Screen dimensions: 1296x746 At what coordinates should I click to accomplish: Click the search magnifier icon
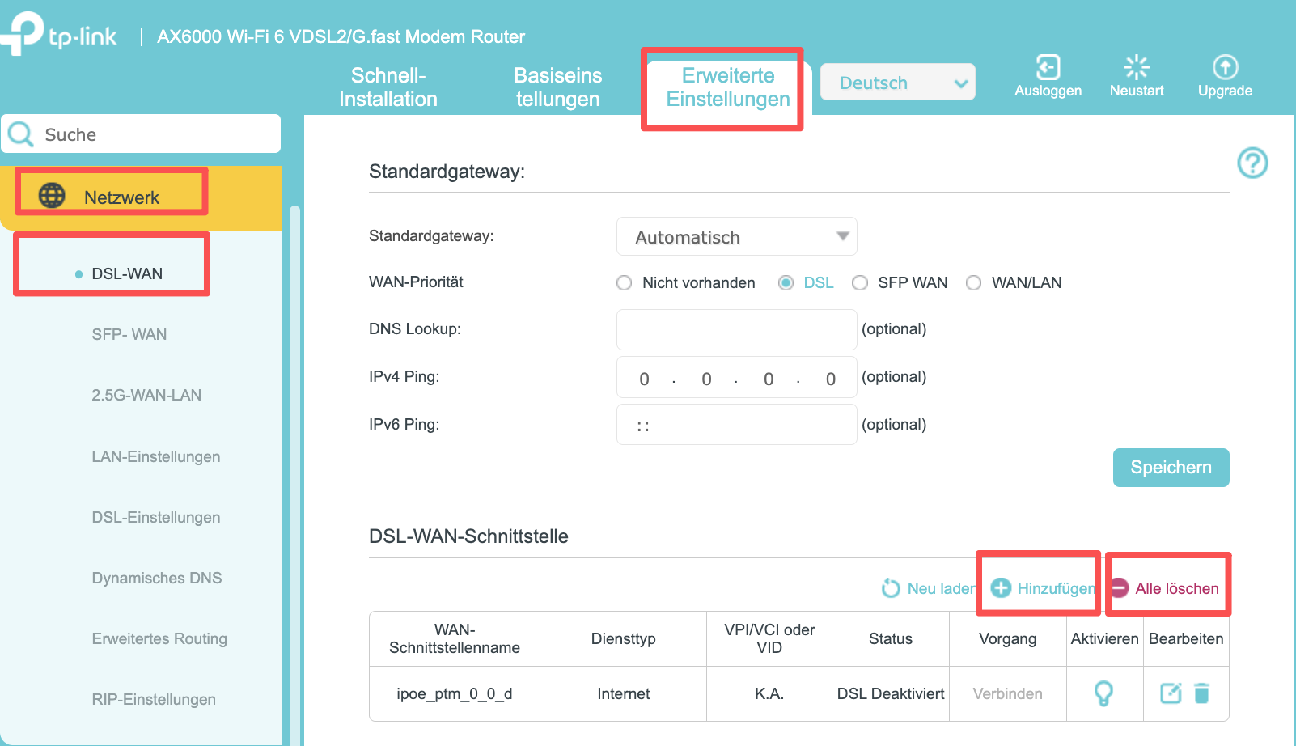click(x=21, y=134)
